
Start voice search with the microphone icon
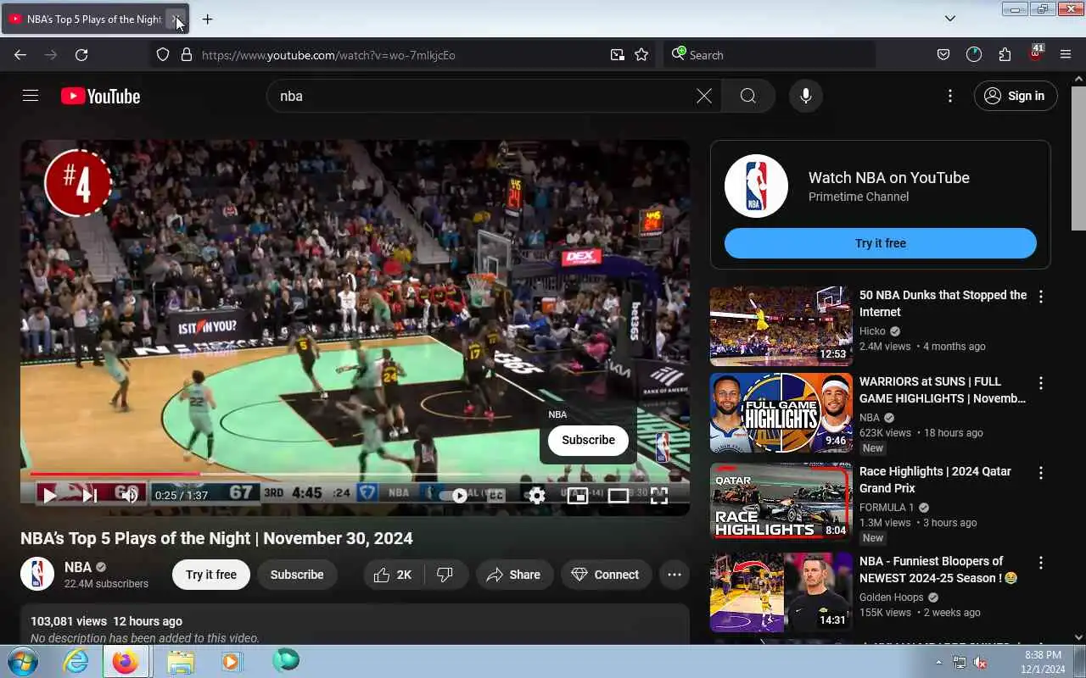[805, 96]
